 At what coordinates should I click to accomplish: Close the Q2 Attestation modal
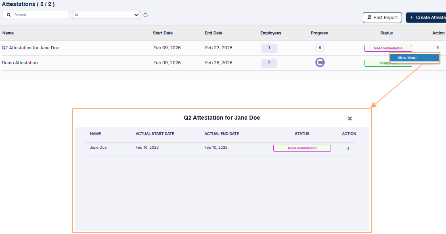coord(350,118)
